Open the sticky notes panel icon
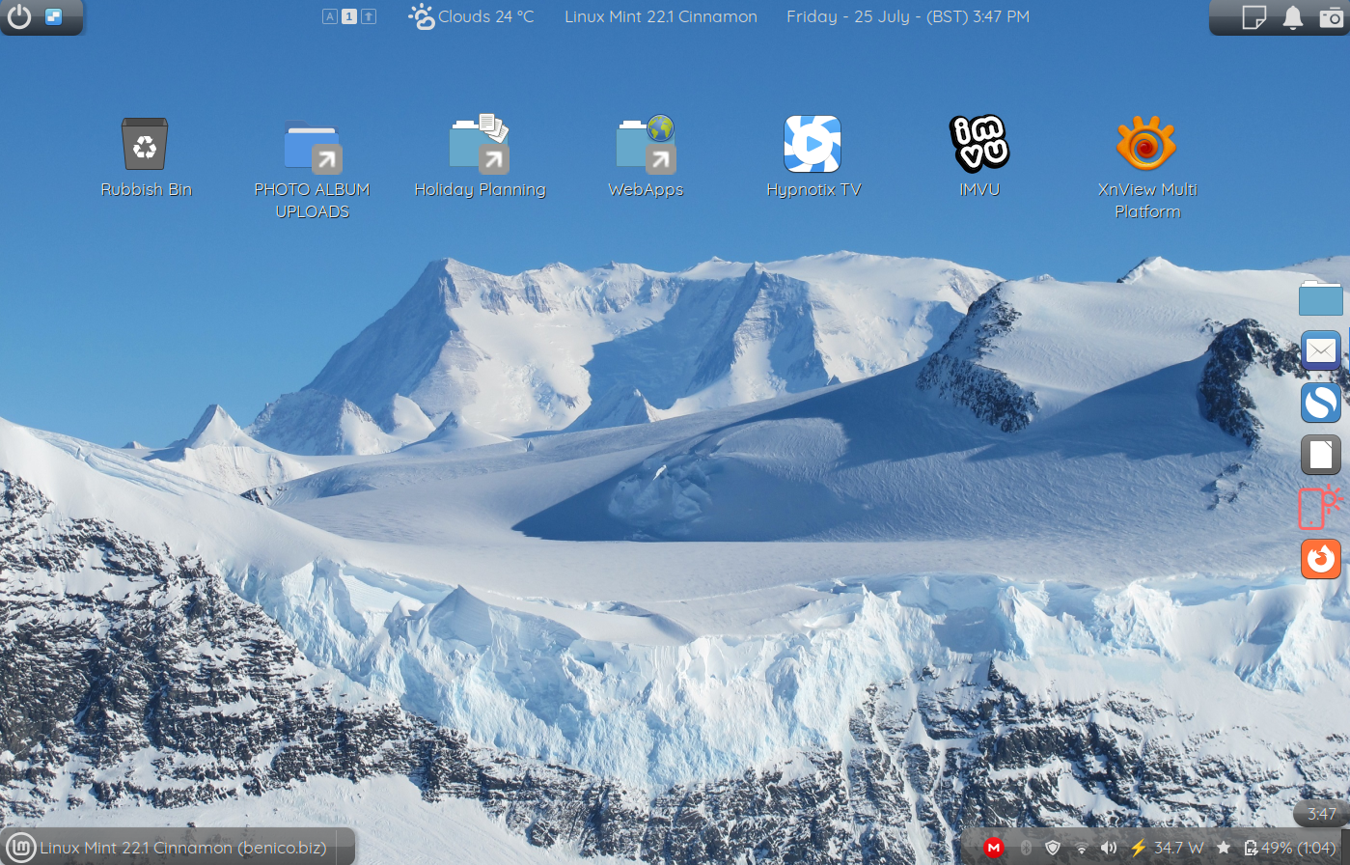The width and height of the screenshot is (1350, 865). [x=1254, y=17]
